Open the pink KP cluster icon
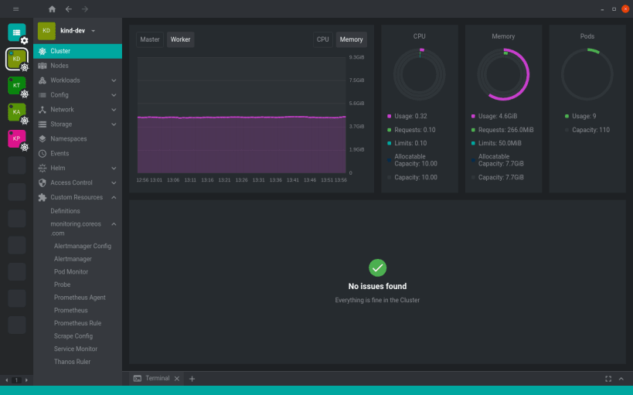This screenshot has width=633, height=395. tap(16, 138)
